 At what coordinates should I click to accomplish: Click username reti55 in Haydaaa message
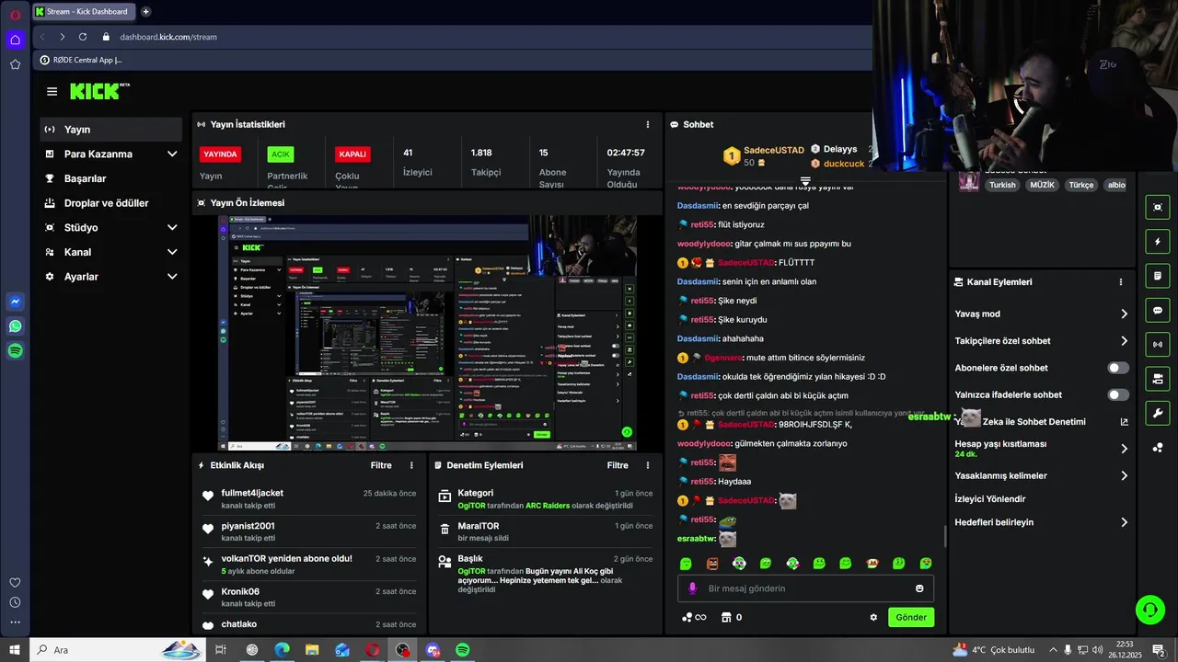point(703,482)
